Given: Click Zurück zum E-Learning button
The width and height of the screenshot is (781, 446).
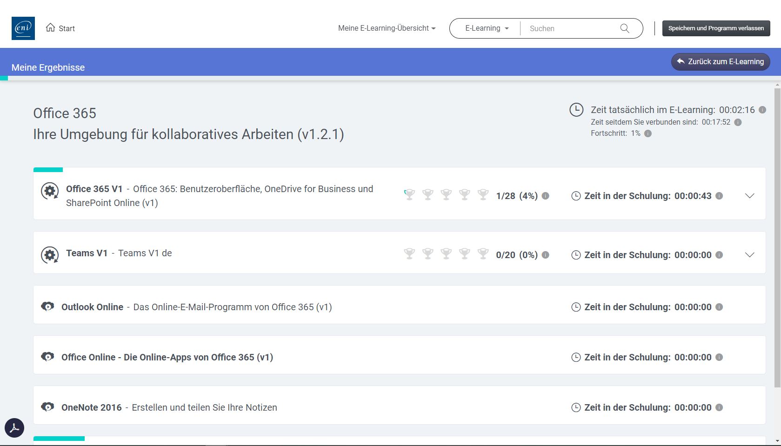Looking at the screenshot, I should tap(720, 61).
